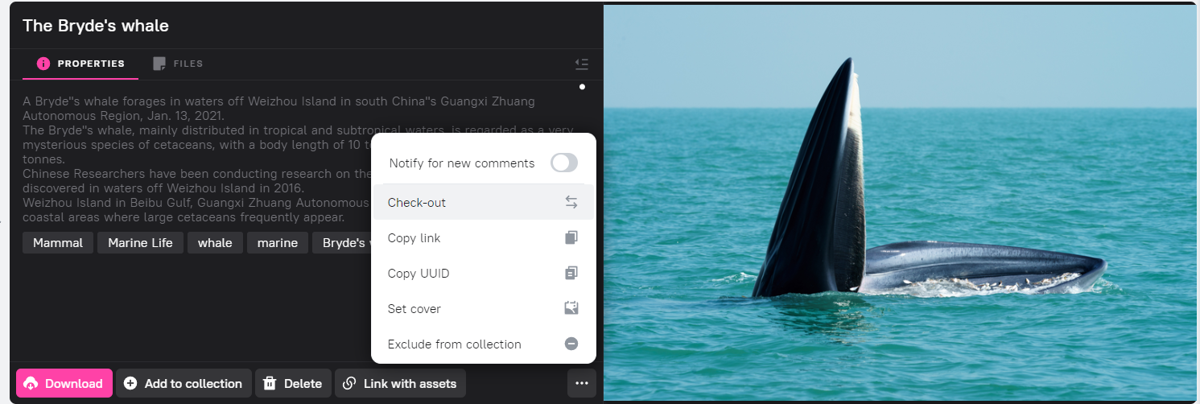This screenshot has height=404, width=1200.
Task: Click the Add to collection button
Action: [x=183, y=384]
